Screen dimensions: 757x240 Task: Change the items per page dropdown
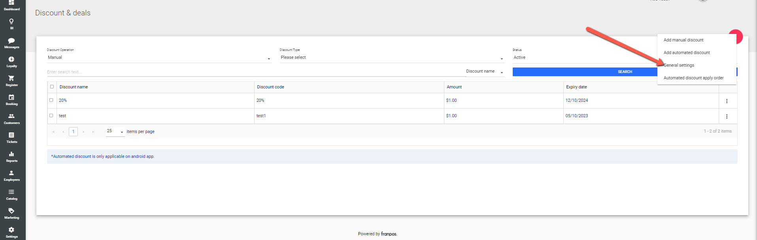(115, 131)
